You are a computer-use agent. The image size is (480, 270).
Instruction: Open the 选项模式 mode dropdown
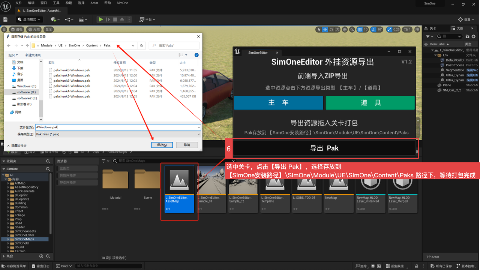click(x=30, y=19)
